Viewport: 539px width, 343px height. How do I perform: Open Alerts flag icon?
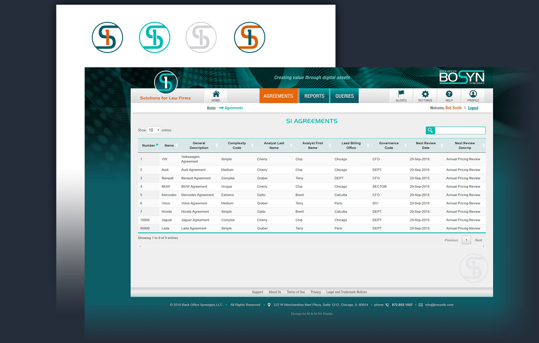[x=401, y=94]
